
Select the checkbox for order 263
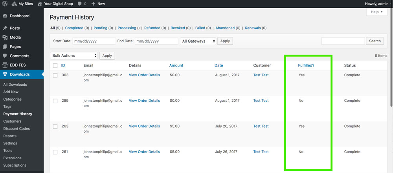55,126
